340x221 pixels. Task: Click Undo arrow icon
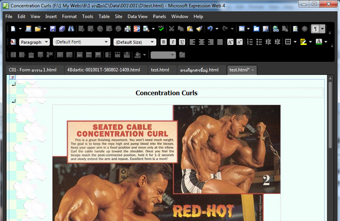click(210, 29)
